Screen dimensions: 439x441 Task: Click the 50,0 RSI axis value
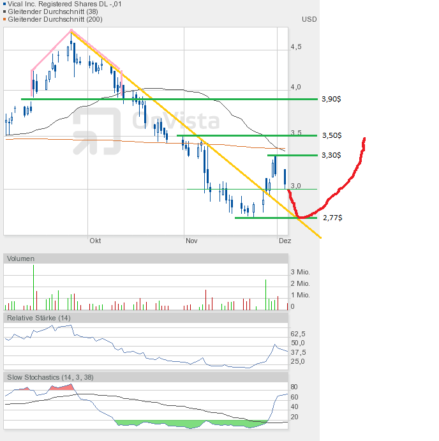tap(298, 343)
